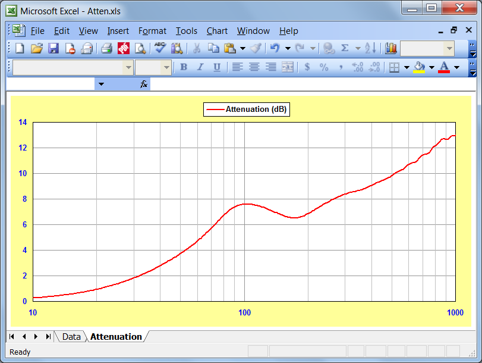
Task: Go to last sheet tab button
Action: (48, 337)
